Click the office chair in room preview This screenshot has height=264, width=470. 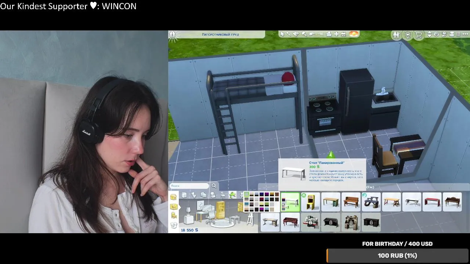pos(211,219)
